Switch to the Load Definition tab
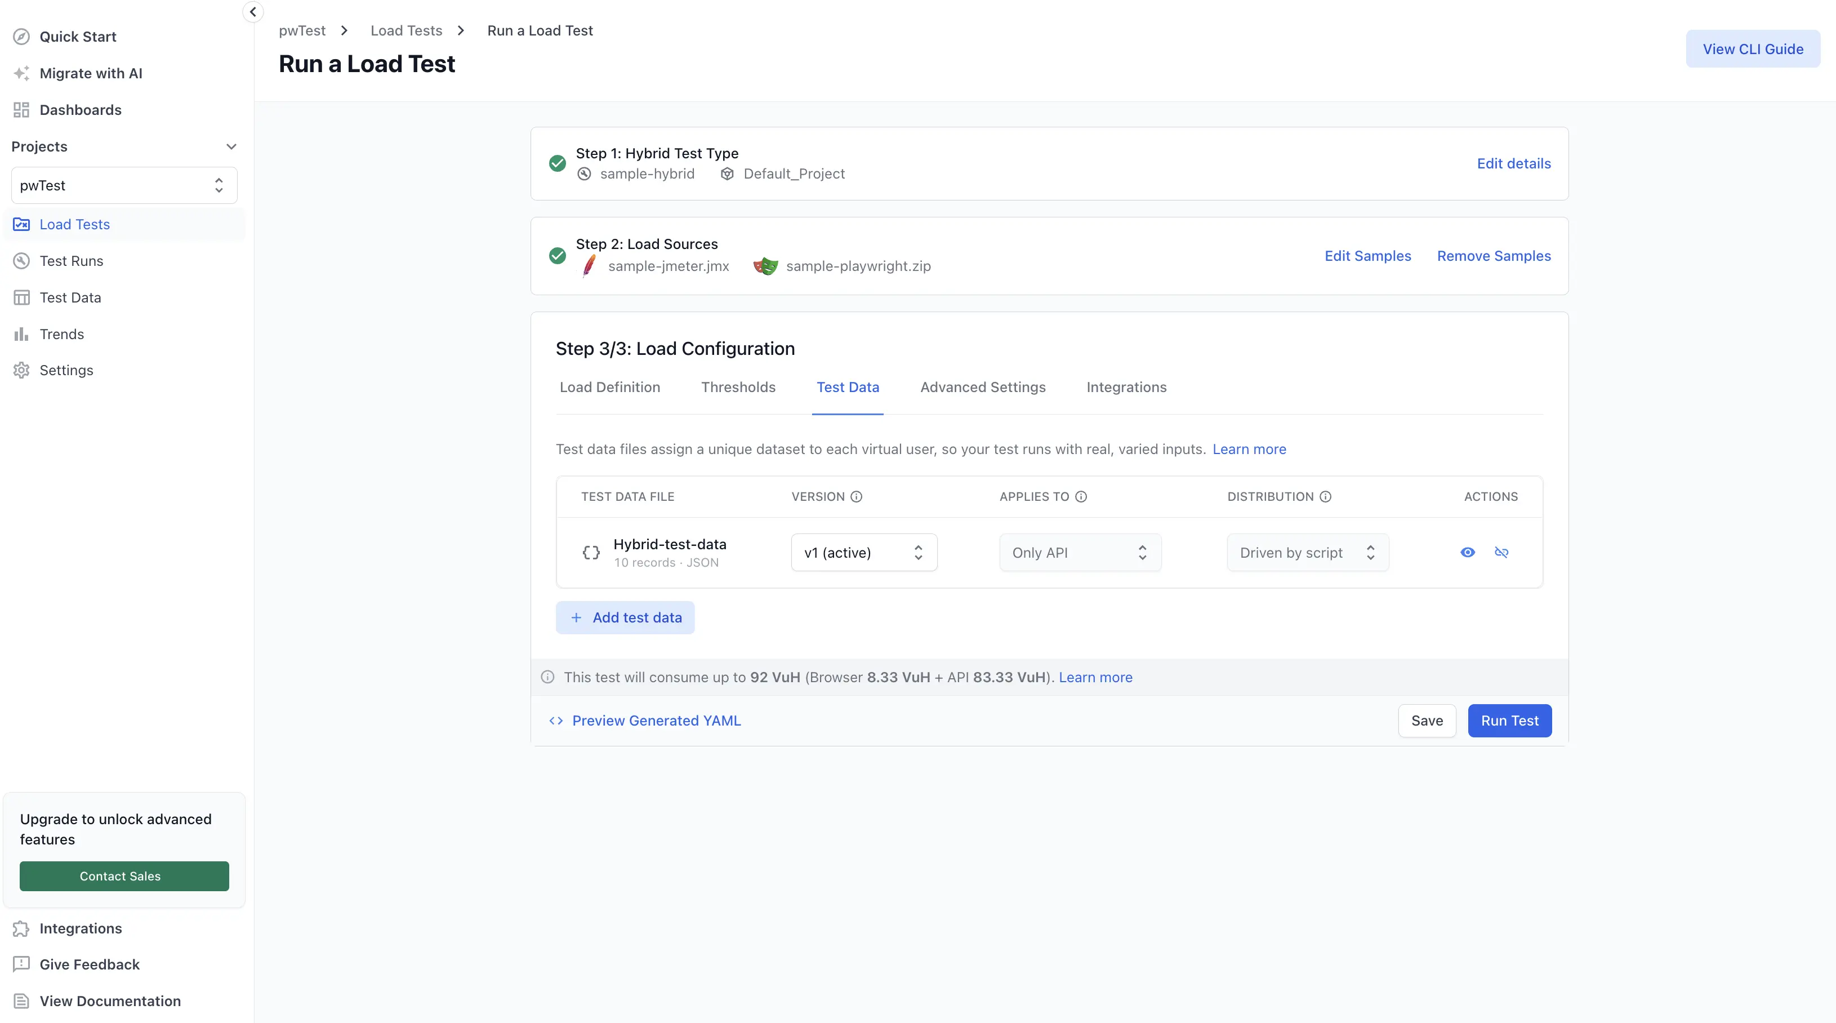 (610, 387)
